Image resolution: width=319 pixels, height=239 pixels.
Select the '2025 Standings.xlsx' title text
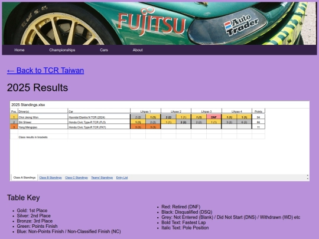(28, 105)
